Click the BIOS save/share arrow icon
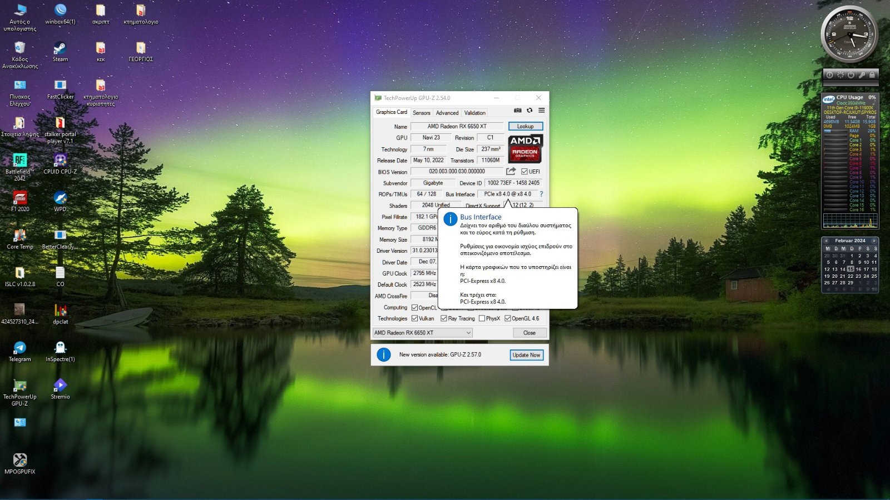The height and width of the screenshot is (500, 890). [511, 171]
